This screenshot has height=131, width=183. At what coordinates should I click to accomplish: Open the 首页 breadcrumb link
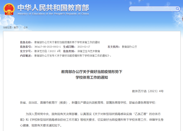(16, 27)
